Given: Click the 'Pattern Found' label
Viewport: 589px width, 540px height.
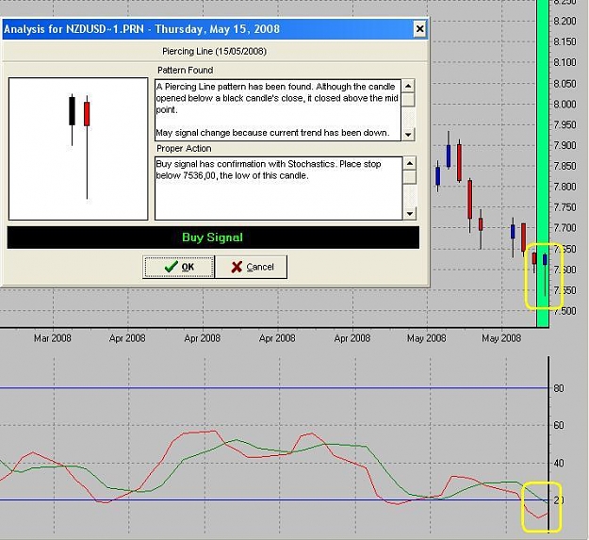Looking at the screenshot, I should (x=185, y=71).
